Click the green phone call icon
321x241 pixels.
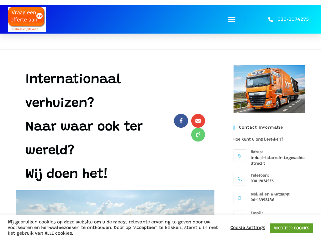point(198,135)
